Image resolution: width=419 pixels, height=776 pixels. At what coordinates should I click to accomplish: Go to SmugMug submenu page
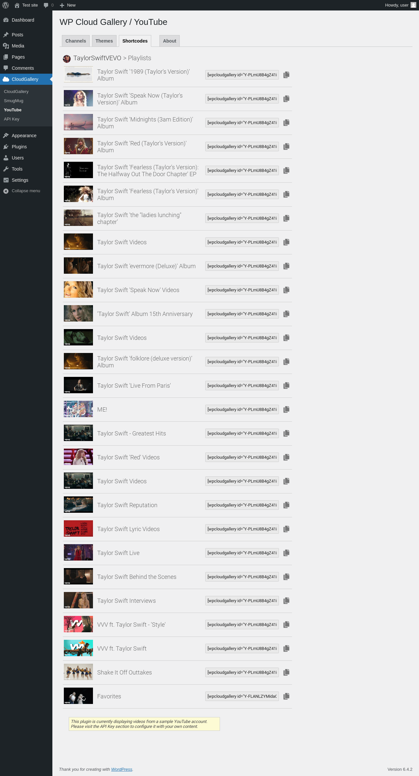[x=14, y=101]
